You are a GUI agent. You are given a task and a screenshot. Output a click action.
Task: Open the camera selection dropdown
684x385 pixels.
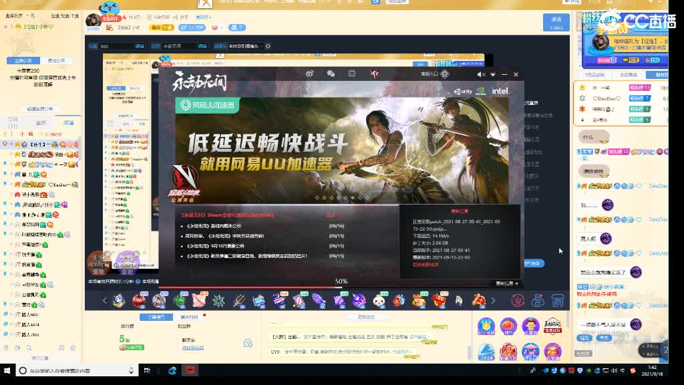(245, 46)
